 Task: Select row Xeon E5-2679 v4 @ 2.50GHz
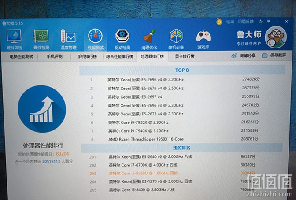(175, 88)
